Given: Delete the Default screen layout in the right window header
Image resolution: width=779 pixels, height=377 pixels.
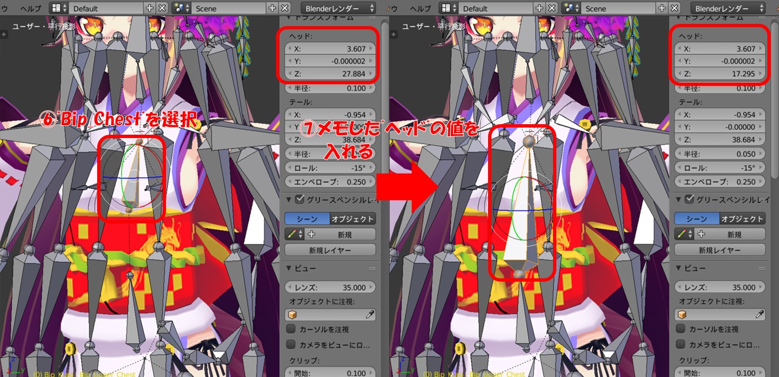Looking at the screenshot, I should pos(551,8).
